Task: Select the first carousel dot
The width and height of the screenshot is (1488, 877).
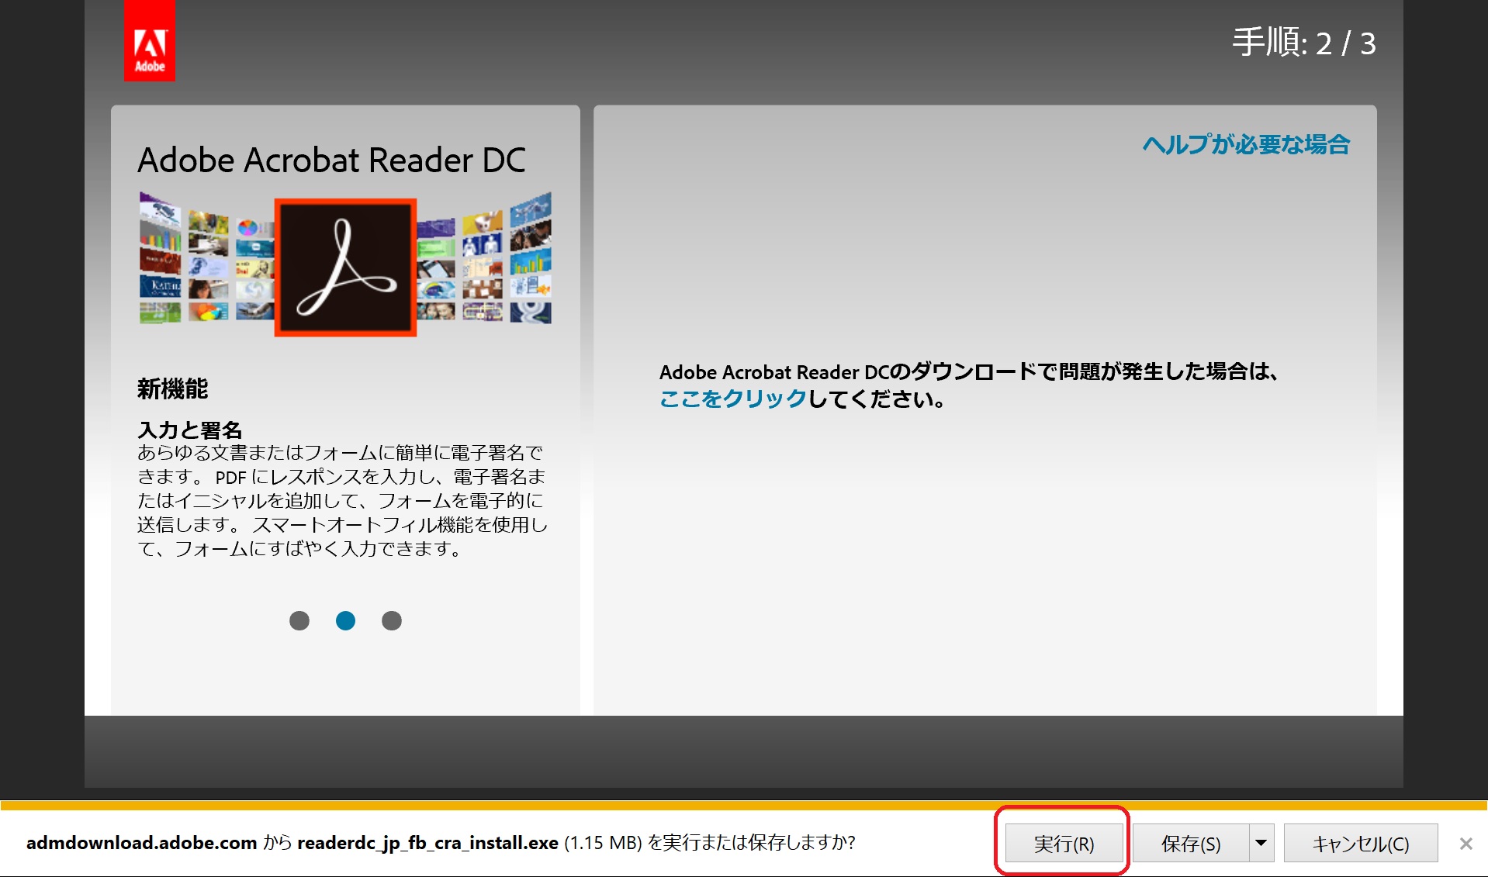Action: point(299,620)
